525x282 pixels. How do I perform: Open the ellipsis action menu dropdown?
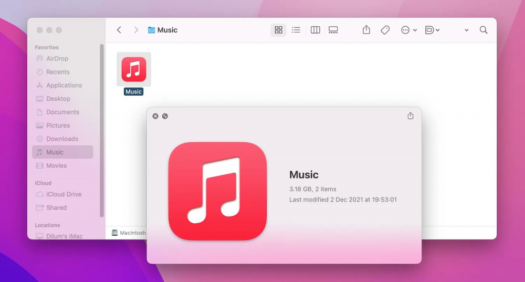point(408,30)
